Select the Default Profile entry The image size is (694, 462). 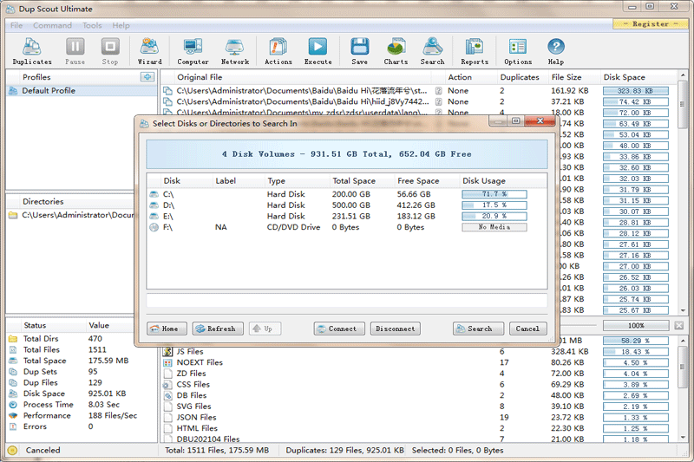click(x=82, y=91)
